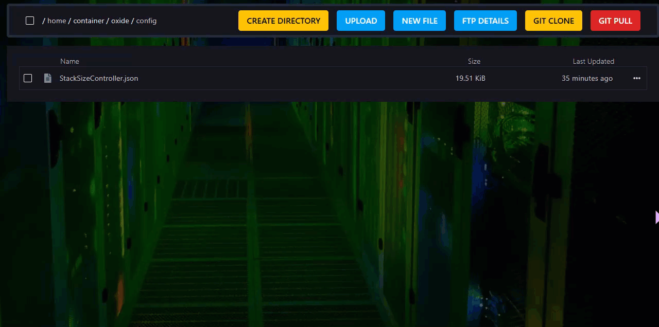Click the config breadcrumb
659x327 pixels.
point(146,21)
